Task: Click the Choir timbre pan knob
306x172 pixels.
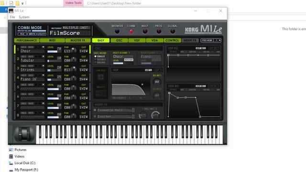Action: (74, 50)
